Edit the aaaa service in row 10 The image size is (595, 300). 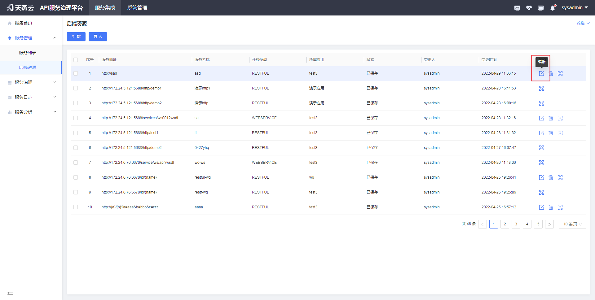coord(541,207)
